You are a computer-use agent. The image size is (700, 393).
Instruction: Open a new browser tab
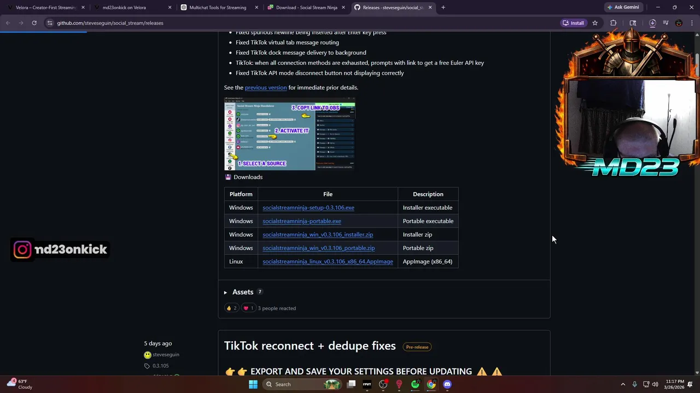click(443, 8)
